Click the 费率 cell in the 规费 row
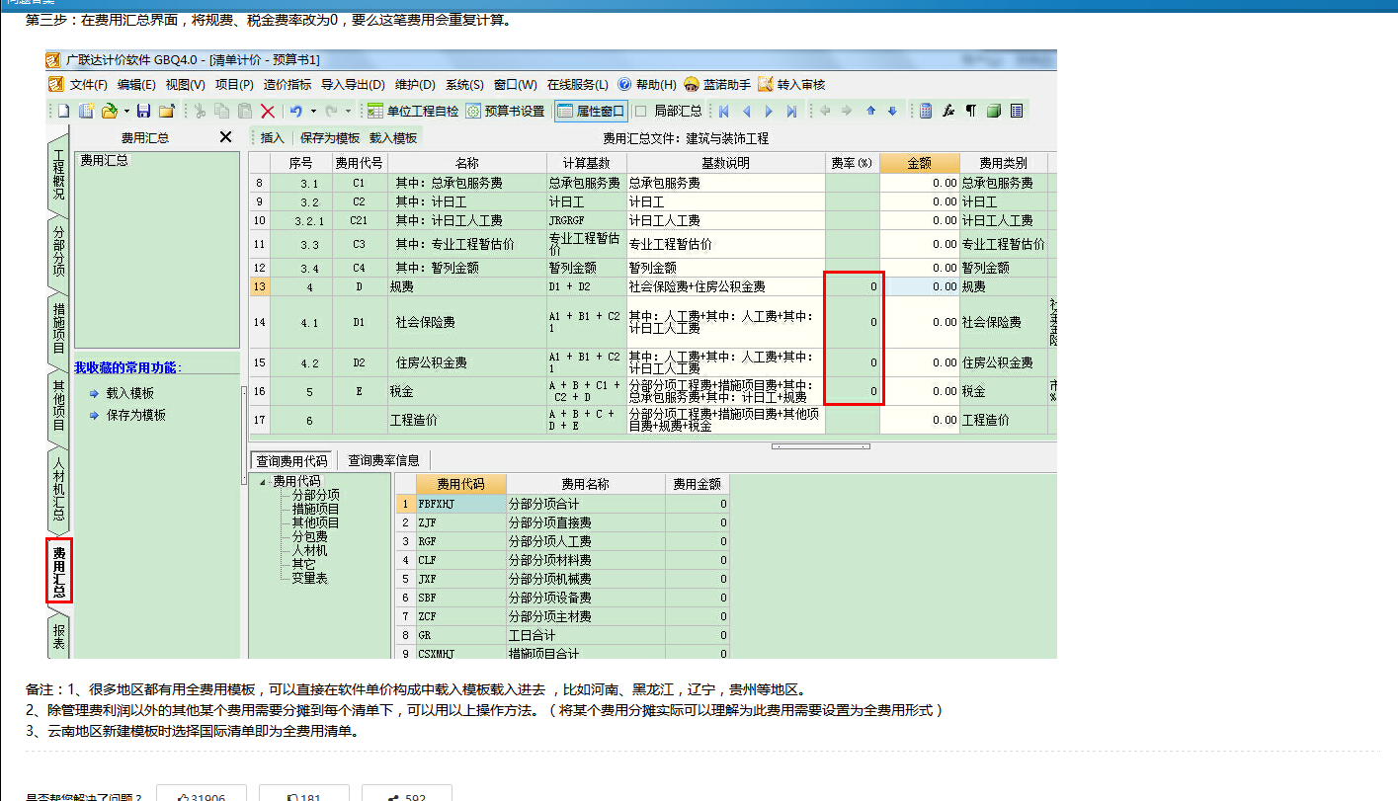This screenshot has height=801, width=1398. tap(854, 286)
